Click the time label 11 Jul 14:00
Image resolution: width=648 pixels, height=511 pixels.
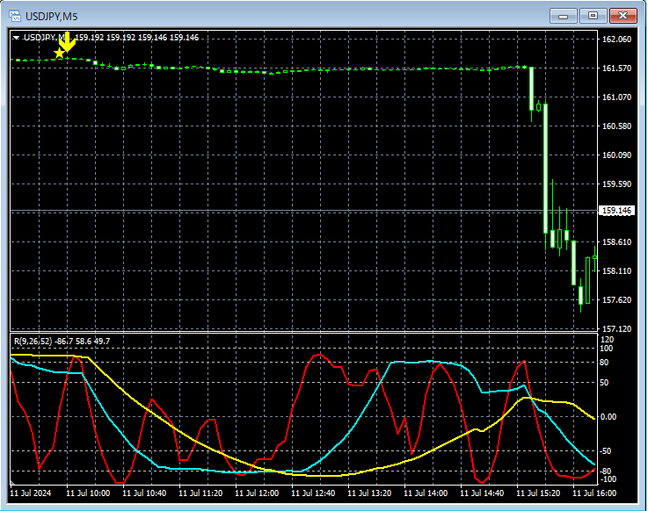(x=426, y=493)
